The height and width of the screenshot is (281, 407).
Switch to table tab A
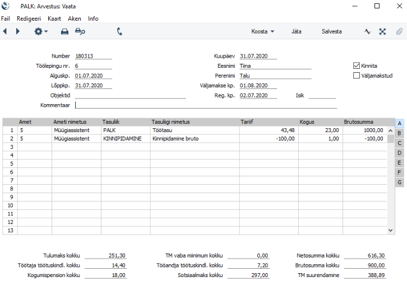coord(400,123)
